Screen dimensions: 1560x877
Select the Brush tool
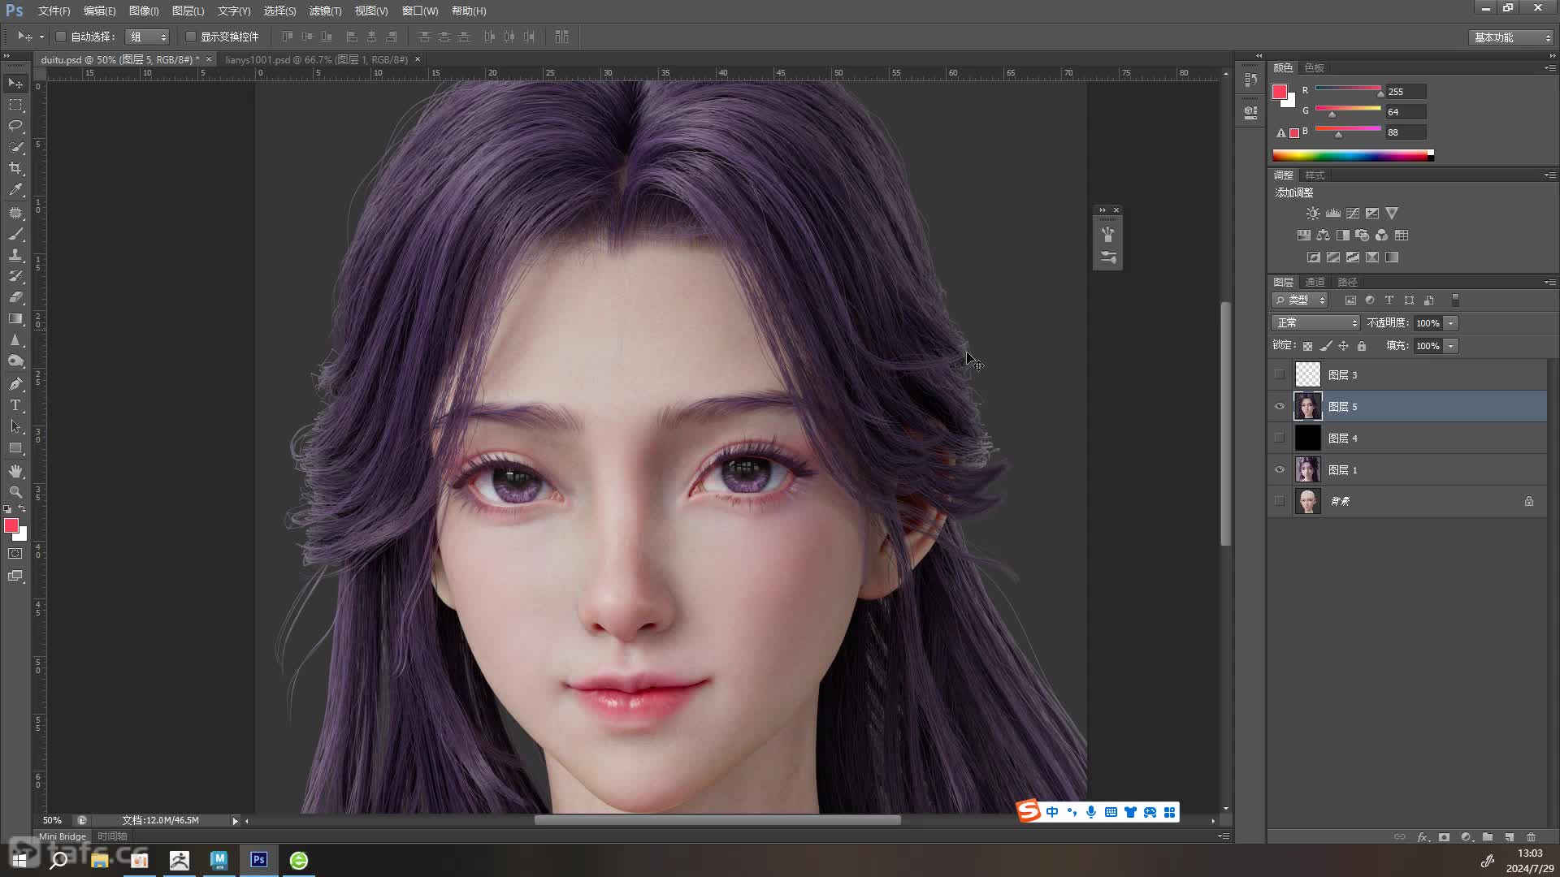(15, 234)
